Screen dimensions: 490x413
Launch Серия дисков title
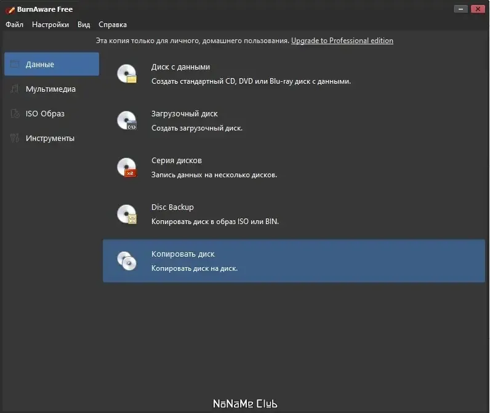pyautogui.click(x=177, y=161)
